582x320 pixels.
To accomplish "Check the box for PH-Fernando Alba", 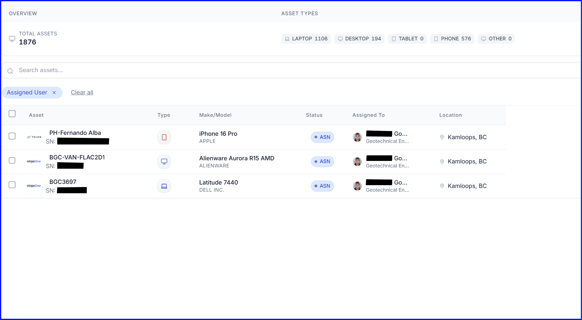I will (x=12, y=136).
